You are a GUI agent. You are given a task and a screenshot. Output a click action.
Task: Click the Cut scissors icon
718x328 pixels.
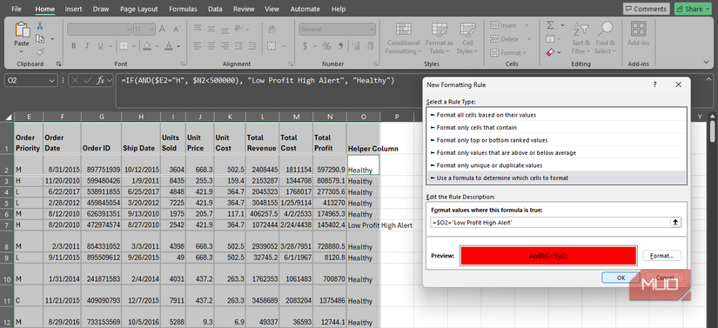[40, 25]
